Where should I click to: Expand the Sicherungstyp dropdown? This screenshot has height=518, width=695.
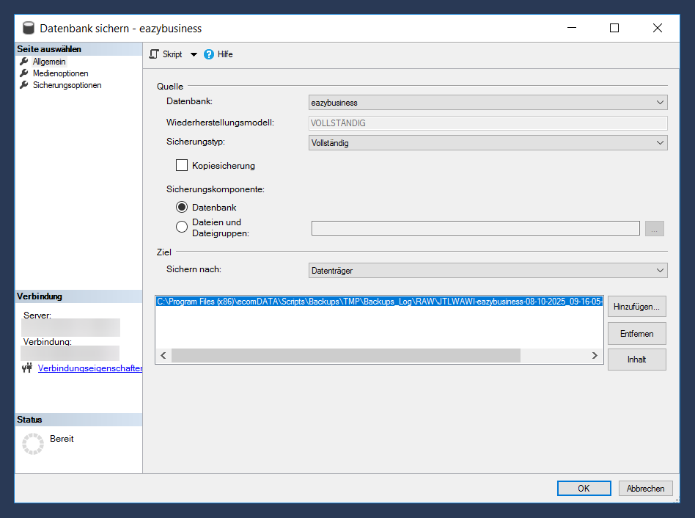click(488, 143)
